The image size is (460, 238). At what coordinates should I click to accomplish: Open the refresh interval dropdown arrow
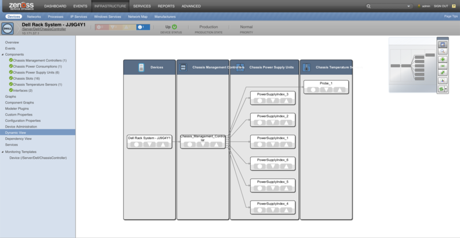[446, 89]
